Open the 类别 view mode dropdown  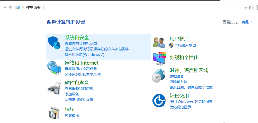pos(247,22)
